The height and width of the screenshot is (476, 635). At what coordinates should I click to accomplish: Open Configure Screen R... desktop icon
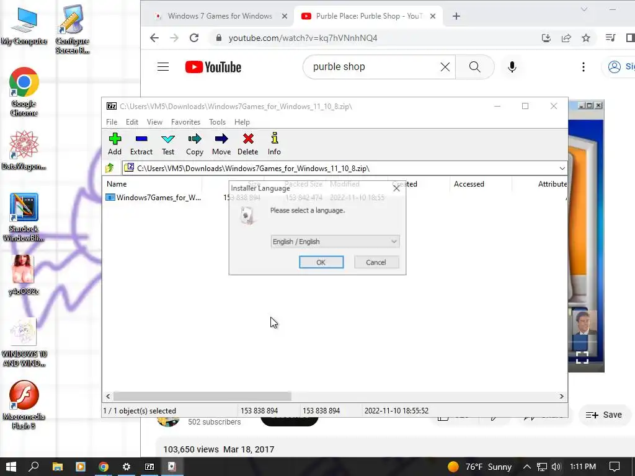[72, 29]
